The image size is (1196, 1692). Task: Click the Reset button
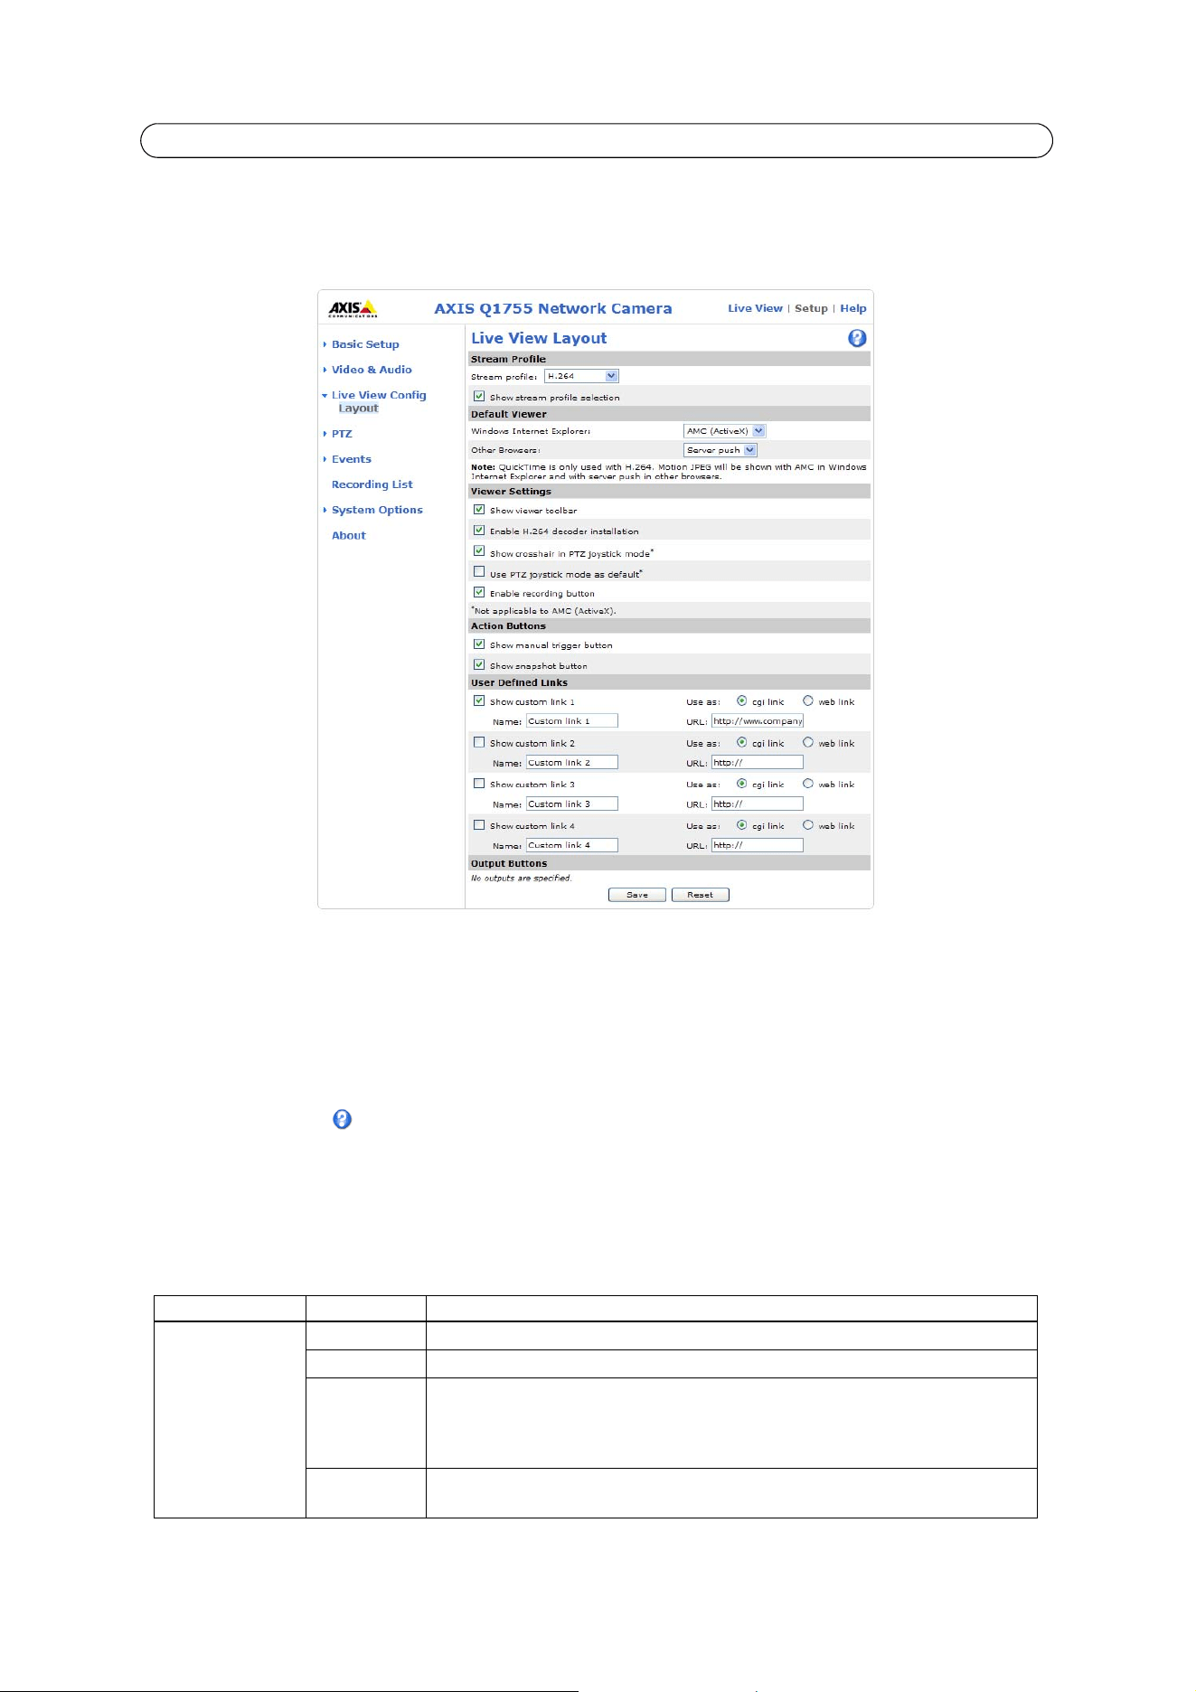click(x=701, y=895)
